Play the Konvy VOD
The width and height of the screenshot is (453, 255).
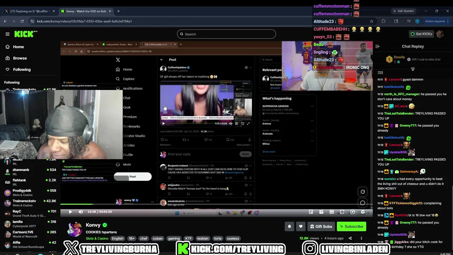[x=70, y=212]
